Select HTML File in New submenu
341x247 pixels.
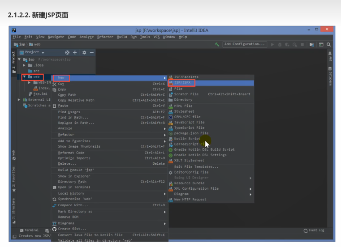[211, 106]
